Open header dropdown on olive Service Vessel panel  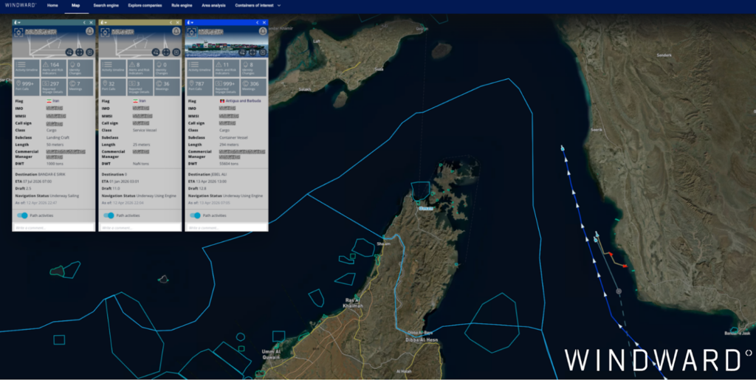(x=103, y=22)
